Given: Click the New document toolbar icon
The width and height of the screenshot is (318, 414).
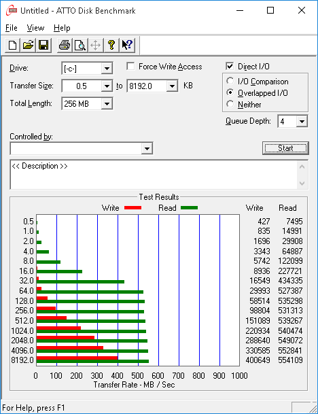Looking at the screenshot, I should click(x=12, y=45).
